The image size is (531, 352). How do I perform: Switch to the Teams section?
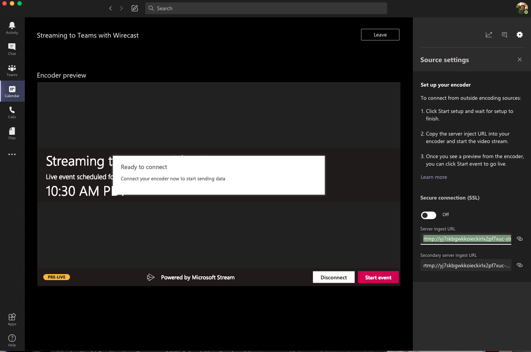coord(12,70)
